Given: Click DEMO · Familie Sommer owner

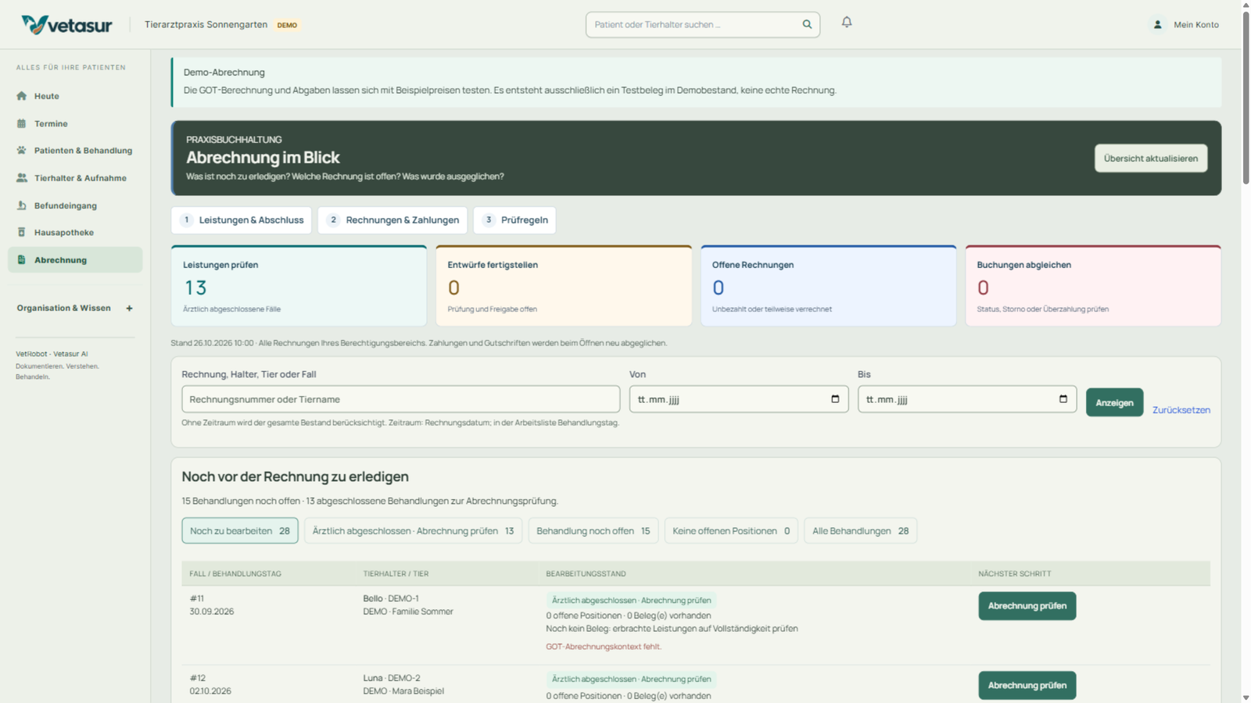Looking at the screenshot, I should 408,612.
